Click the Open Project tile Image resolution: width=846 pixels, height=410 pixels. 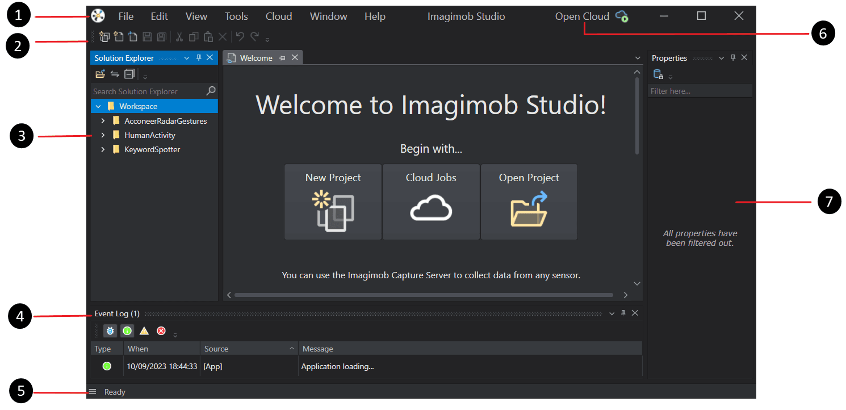(x=529, y=202)
